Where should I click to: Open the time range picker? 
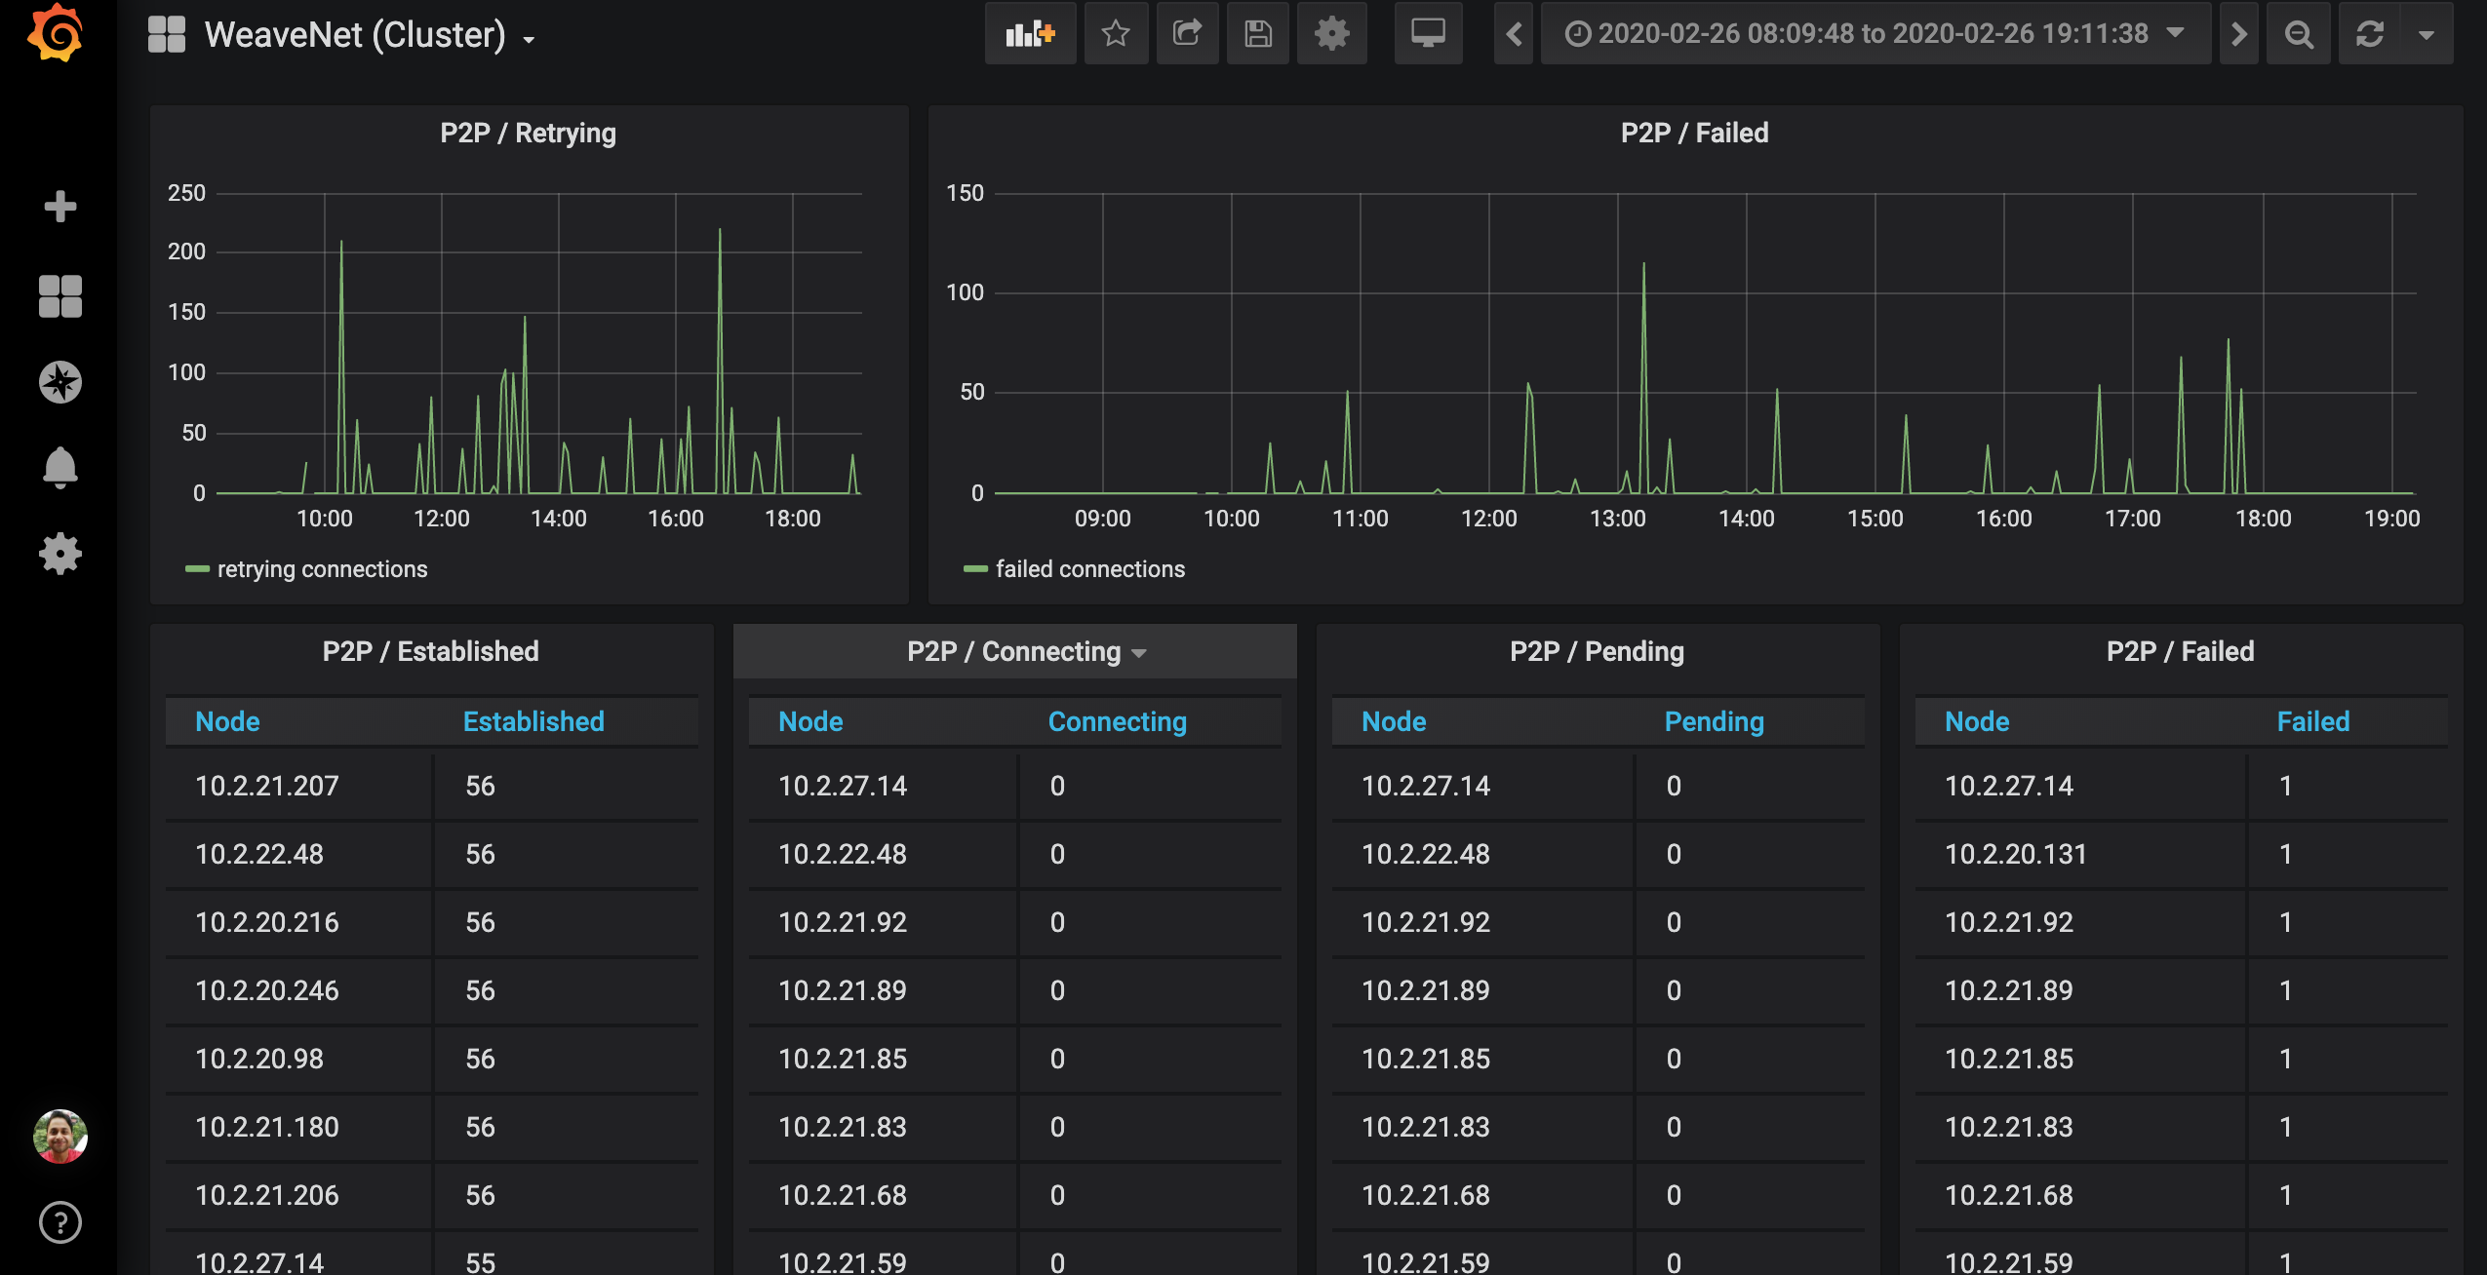click(1874, 34)
